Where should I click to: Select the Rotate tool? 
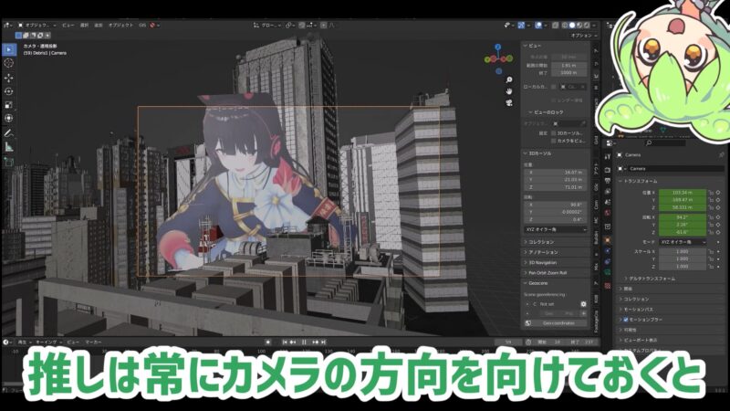pyautogui.click(x=9, y=91)
